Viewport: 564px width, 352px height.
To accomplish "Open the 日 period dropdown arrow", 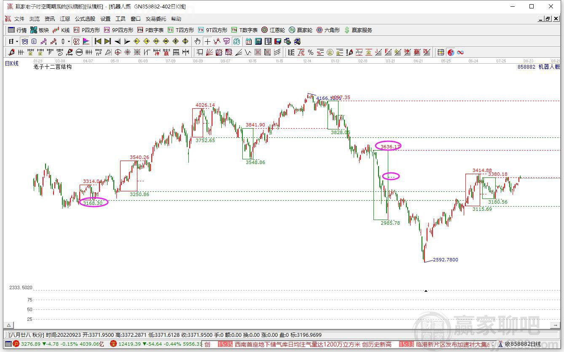I will coord(17,41).
